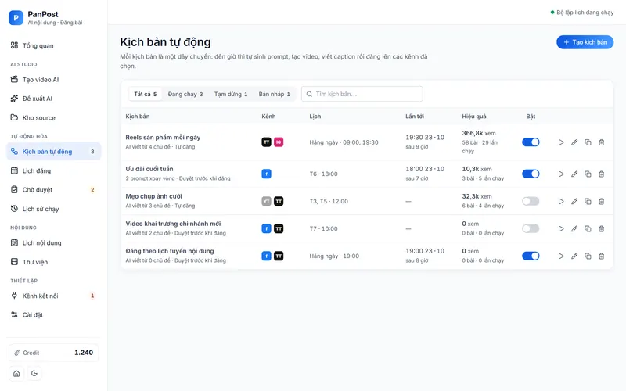Run the 'Ưu đãi cuối tuần' script now

[x=561, y=174]
